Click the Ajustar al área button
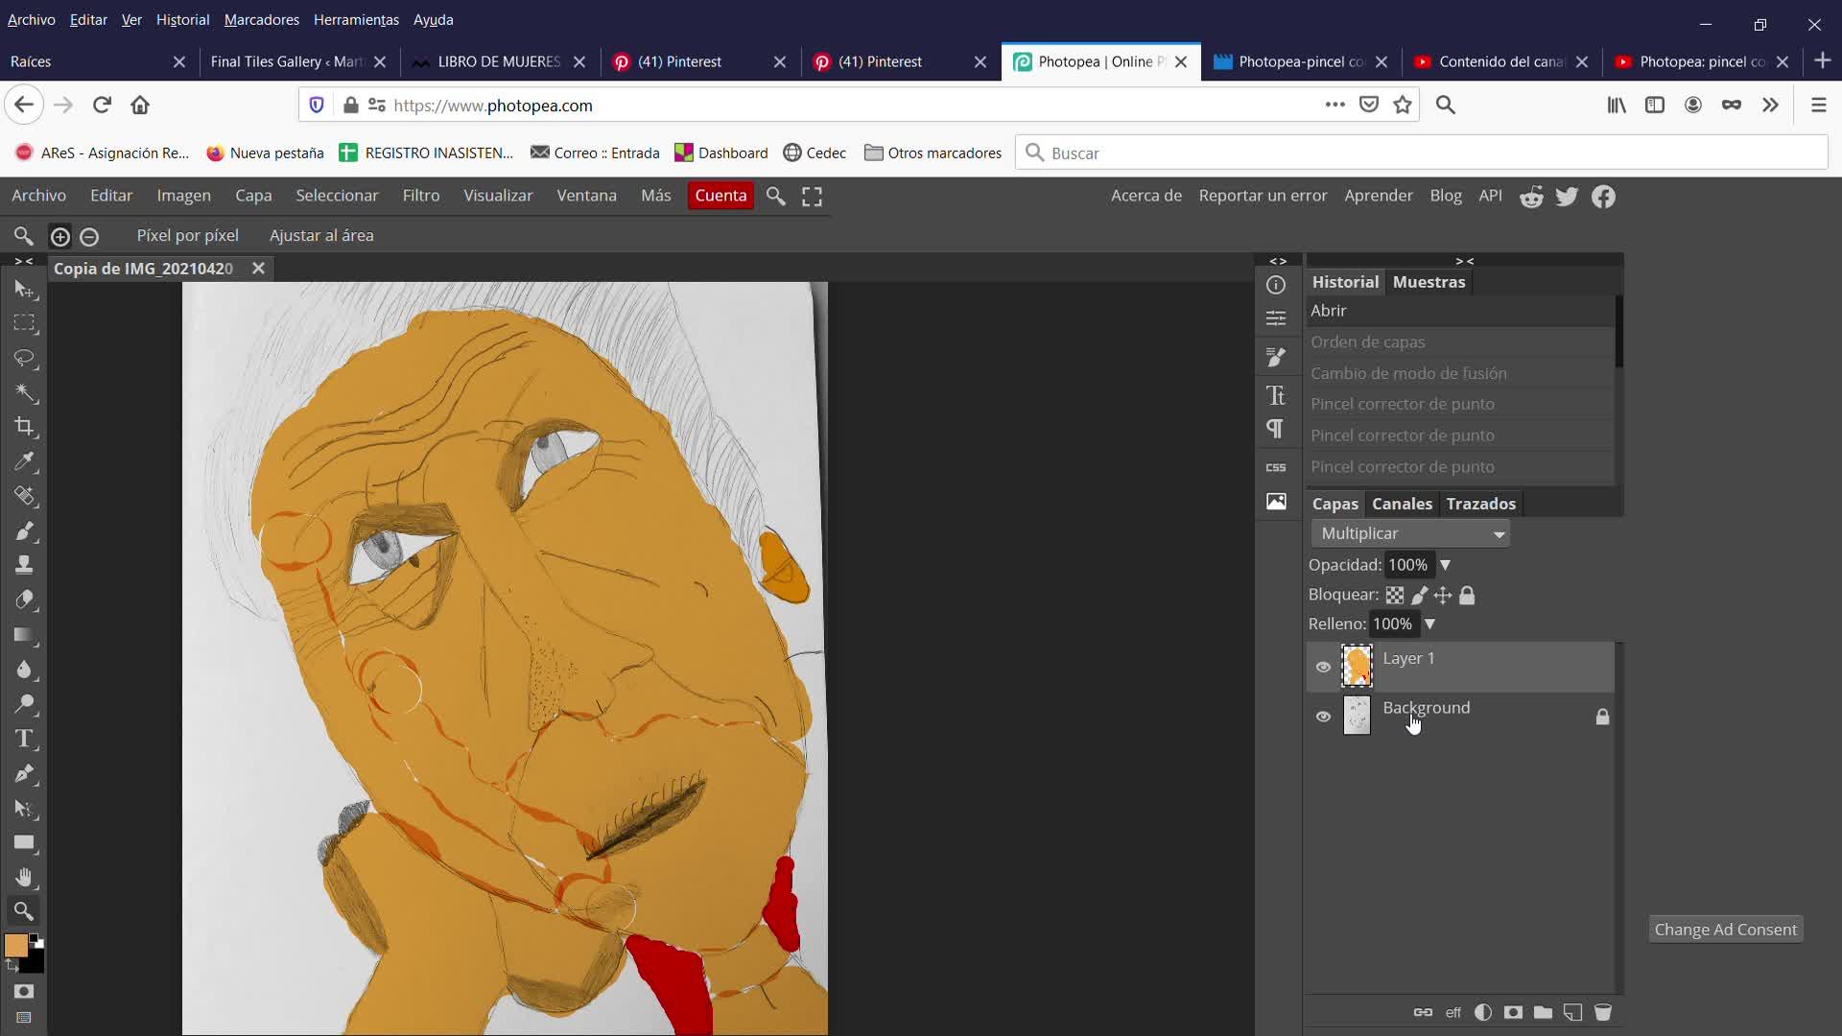The height and width of the screenshot is (1036, 1842). [321, 235]
